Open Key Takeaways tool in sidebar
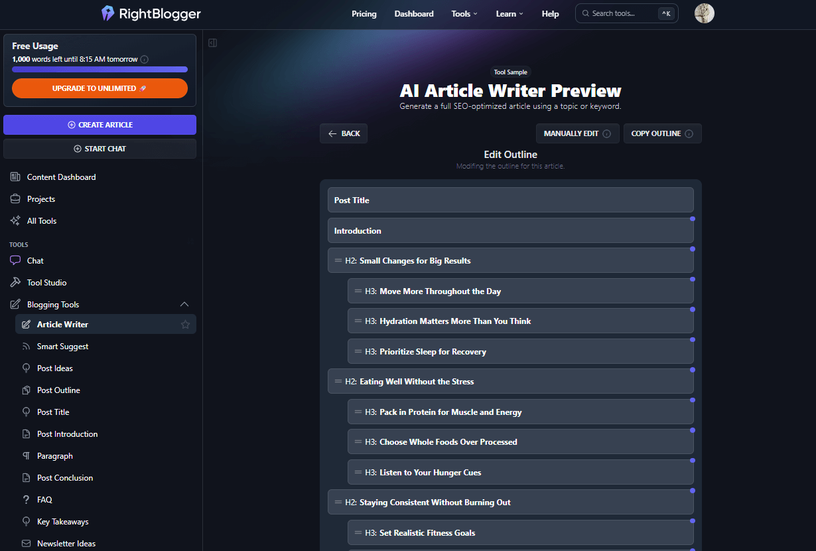The image size is (816, 551). click(62, 522)
